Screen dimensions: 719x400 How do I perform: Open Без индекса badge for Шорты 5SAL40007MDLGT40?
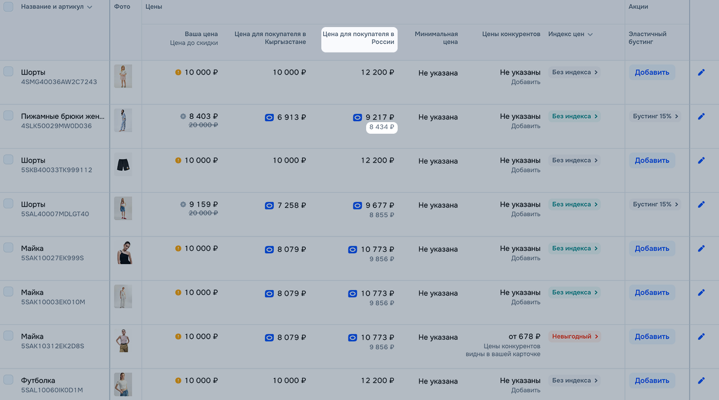(574, 204)
